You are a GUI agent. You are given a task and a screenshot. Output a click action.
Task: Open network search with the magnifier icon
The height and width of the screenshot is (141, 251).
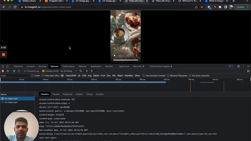pyautogui.click(x=19, y=71)
